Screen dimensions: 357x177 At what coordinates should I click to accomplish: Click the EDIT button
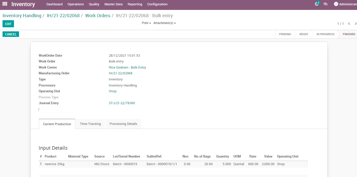click(x=8, y=24)
